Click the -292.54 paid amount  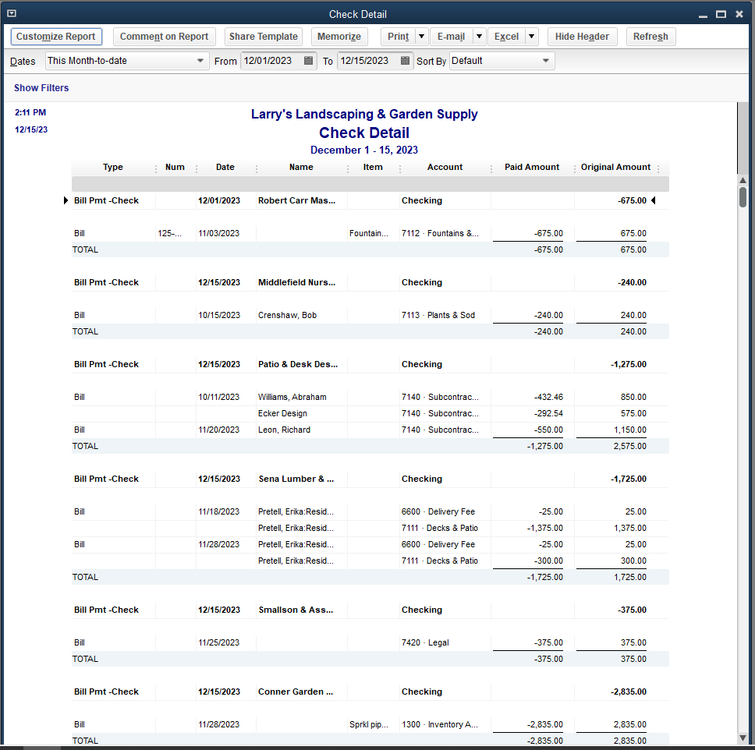pos(548,413)
